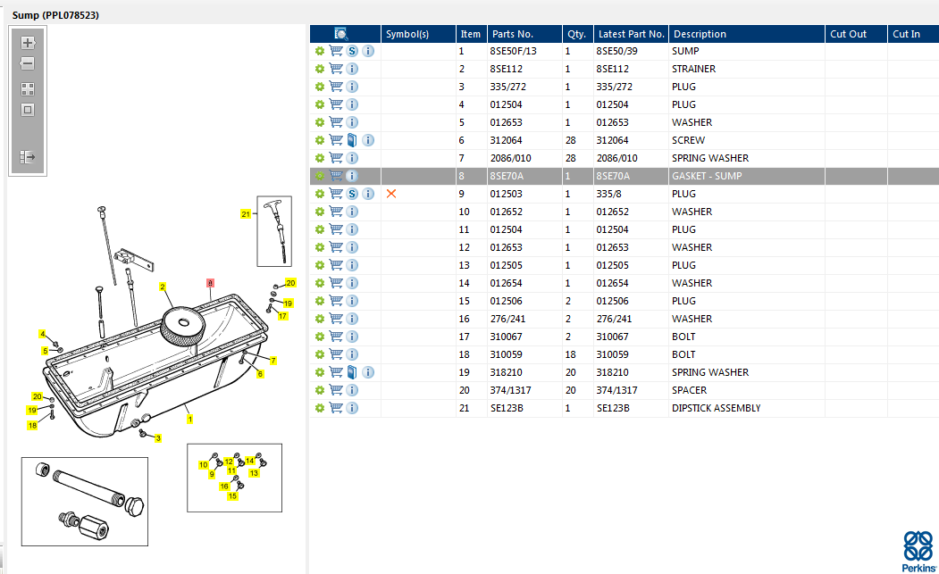
Task: Add SPRING WASHER 2086/010 to cart
Action: 336,158
